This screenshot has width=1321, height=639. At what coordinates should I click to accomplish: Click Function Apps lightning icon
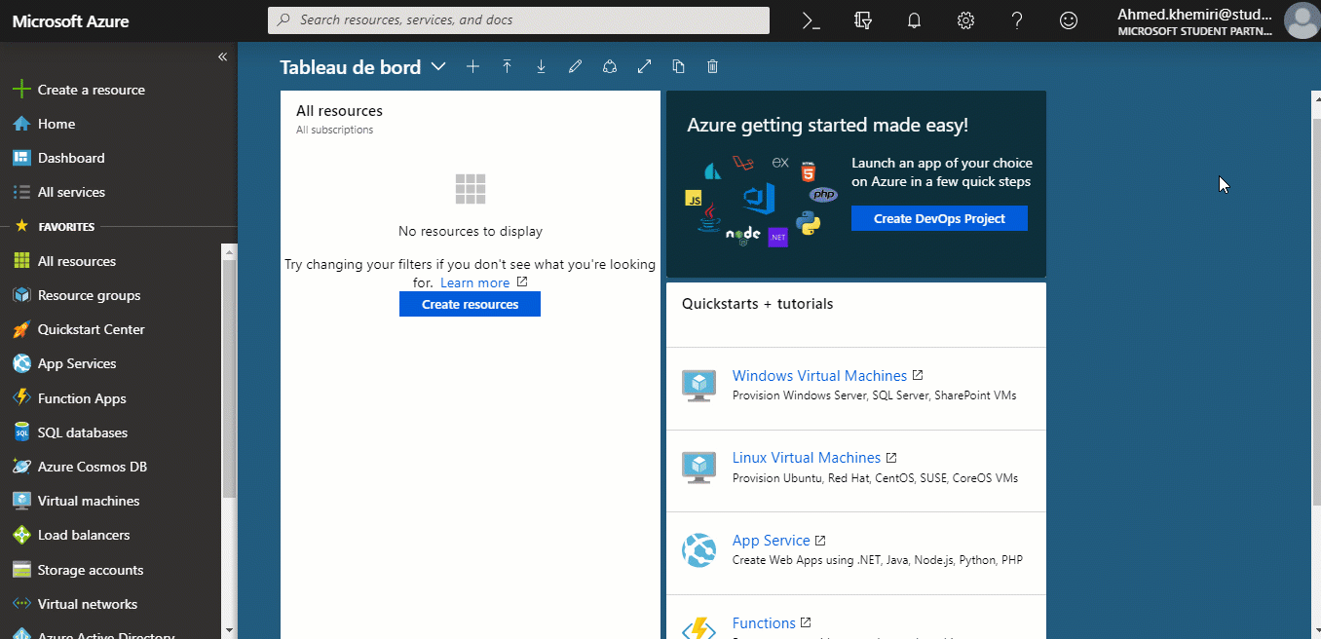click(21, 398)
